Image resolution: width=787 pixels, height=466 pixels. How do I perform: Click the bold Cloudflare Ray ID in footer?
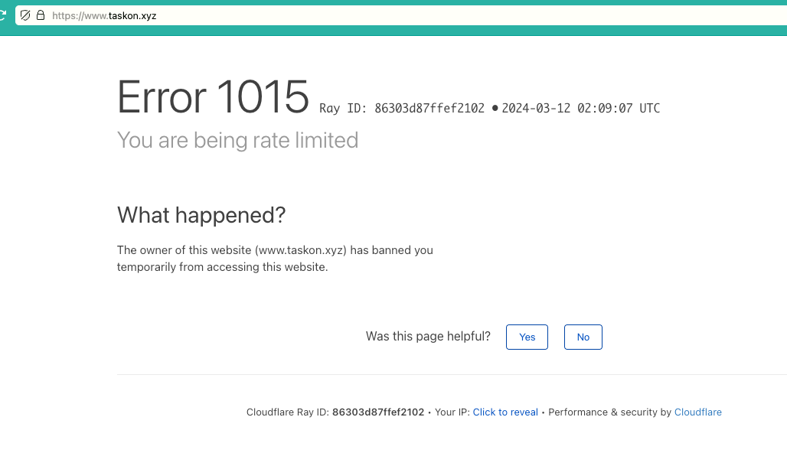click(377, 412)
